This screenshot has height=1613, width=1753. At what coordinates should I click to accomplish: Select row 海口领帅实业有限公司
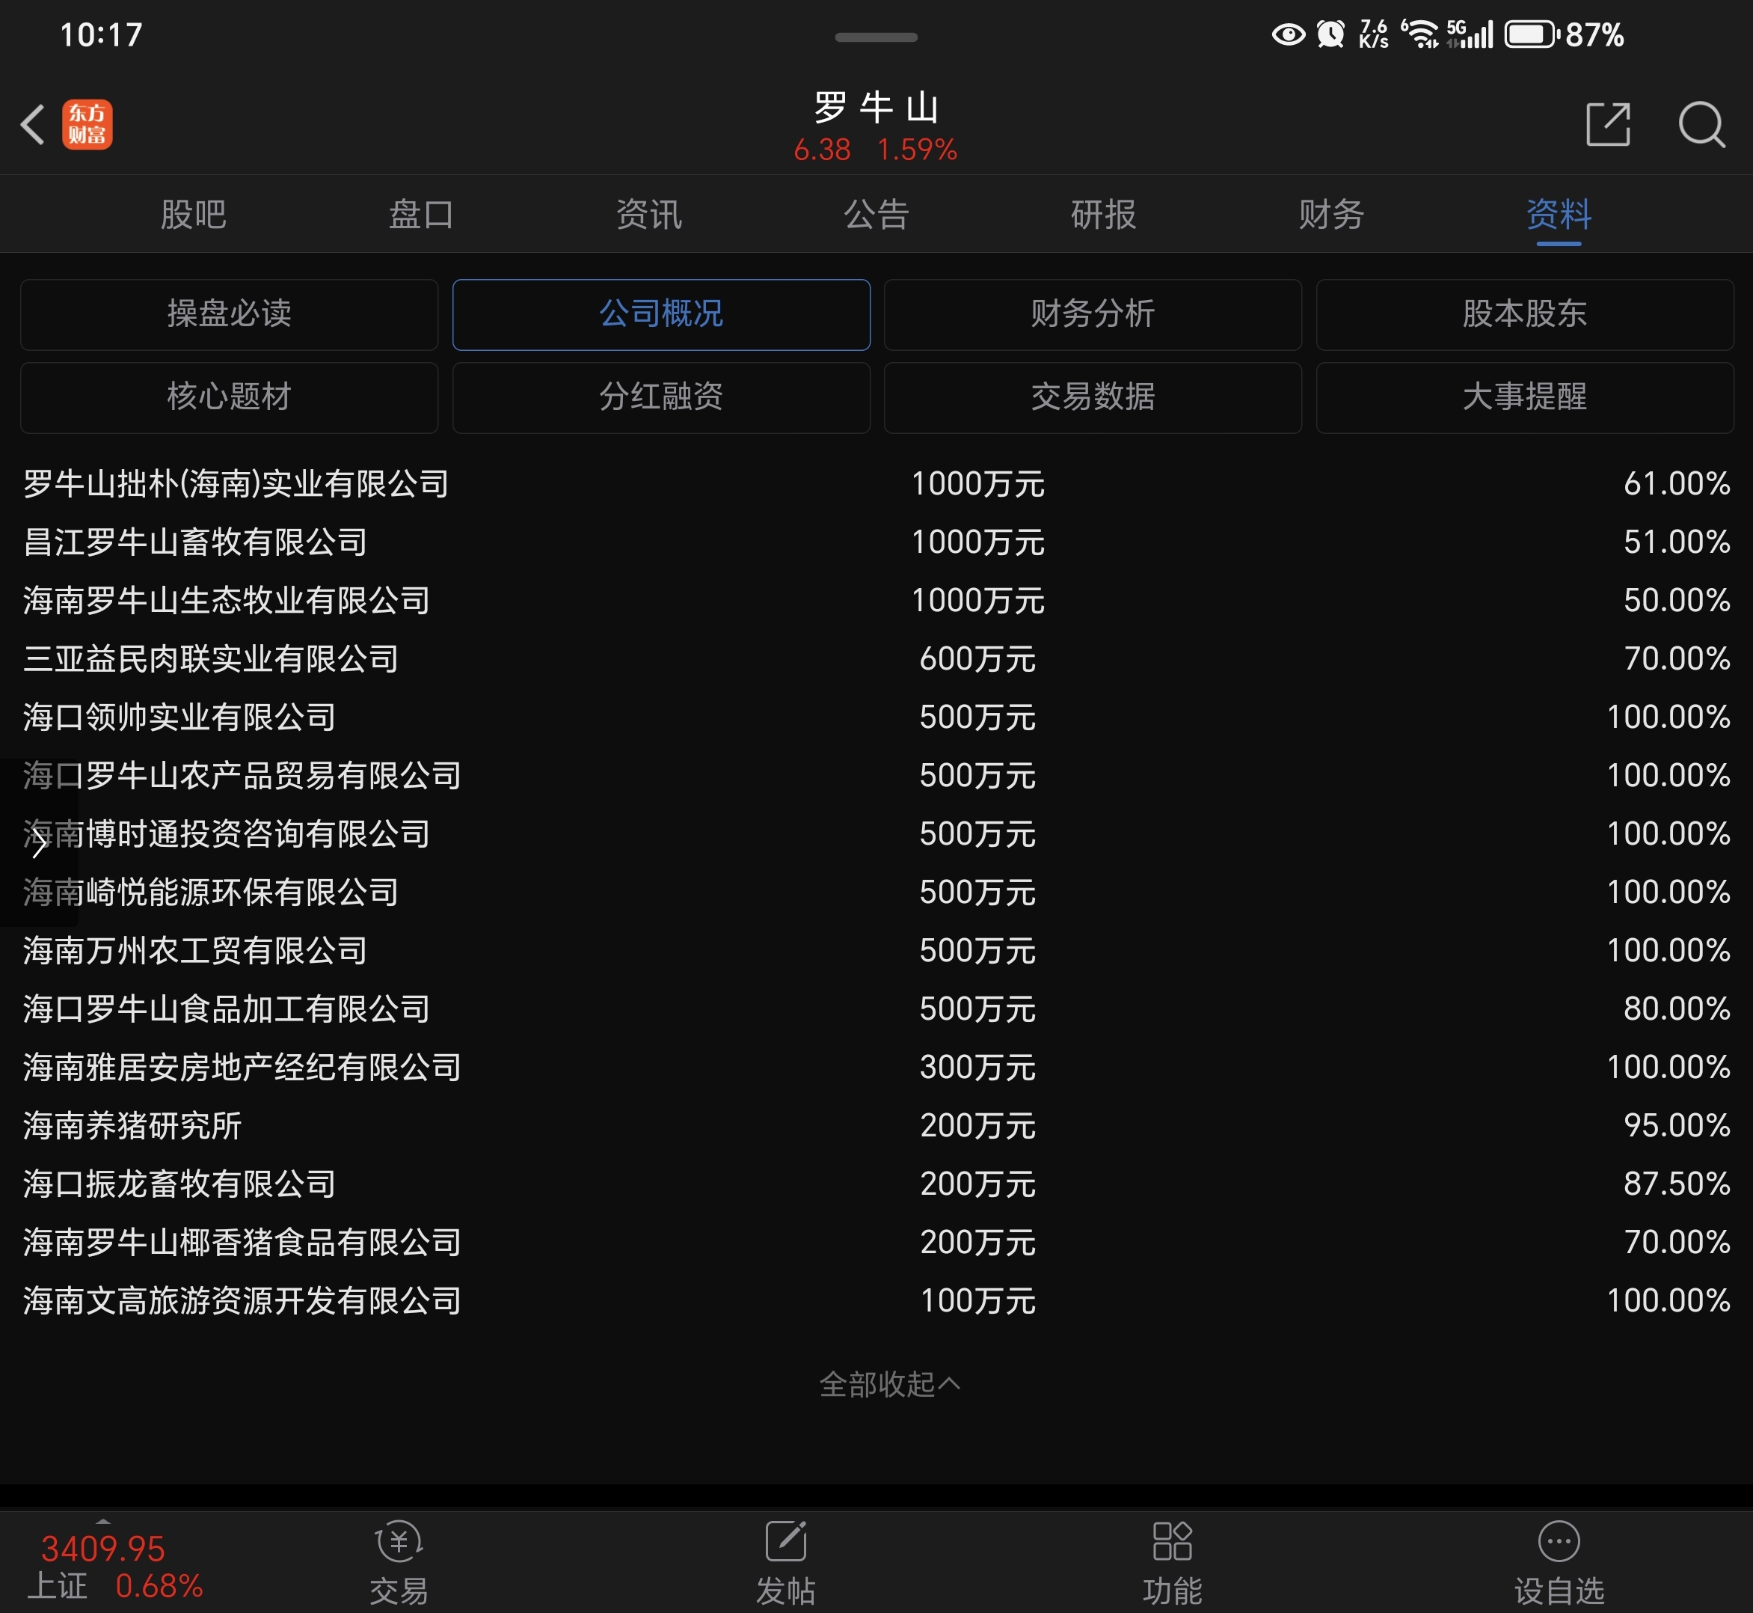click(x=876, y=717)
